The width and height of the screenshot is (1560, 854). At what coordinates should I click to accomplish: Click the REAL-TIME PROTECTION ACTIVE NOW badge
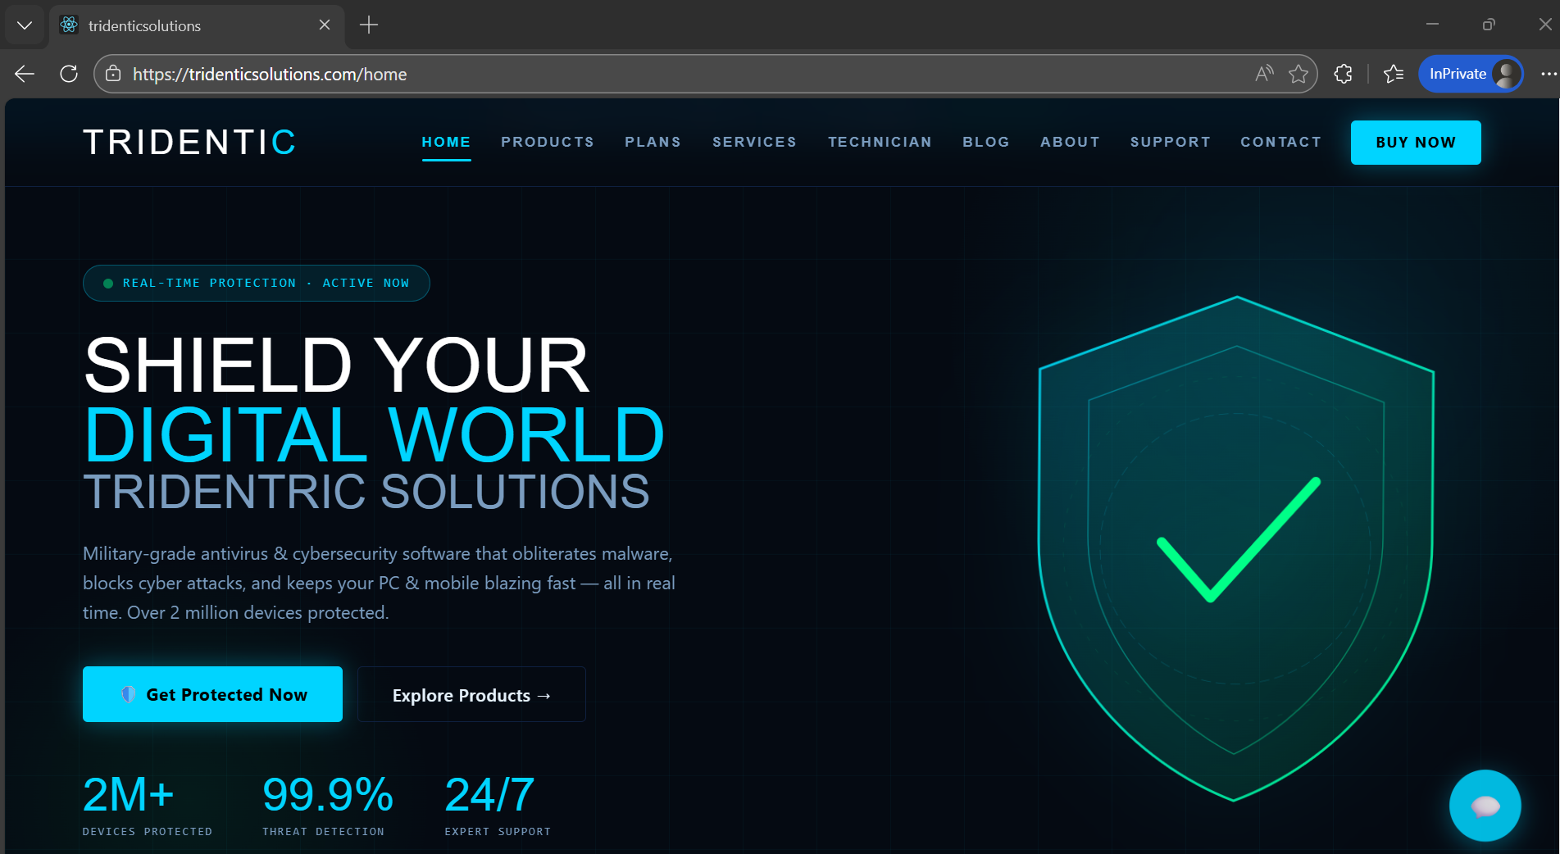coord(256,283)
